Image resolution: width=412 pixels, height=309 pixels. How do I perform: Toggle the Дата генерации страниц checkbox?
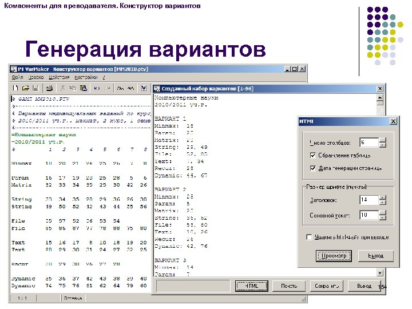[312, 168]
